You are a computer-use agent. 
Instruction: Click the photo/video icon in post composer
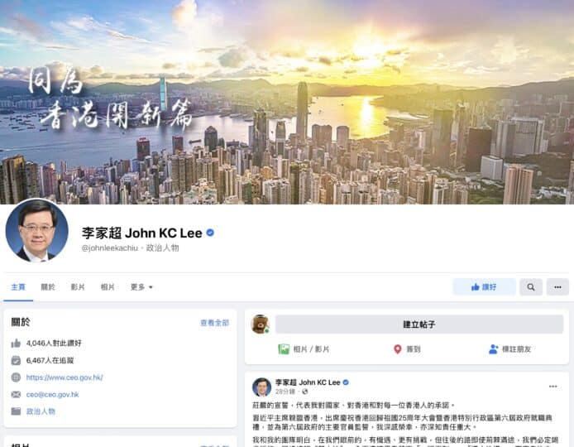click(284, 349)
